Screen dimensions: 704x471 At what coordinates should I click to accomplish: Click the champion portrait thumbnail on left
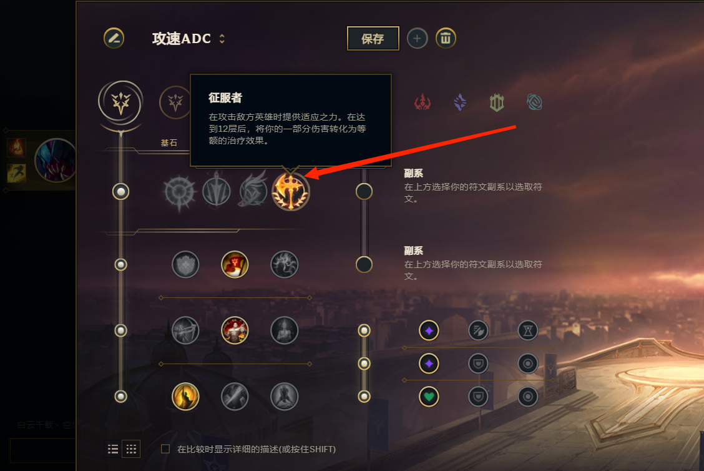[x=55, y=161]
